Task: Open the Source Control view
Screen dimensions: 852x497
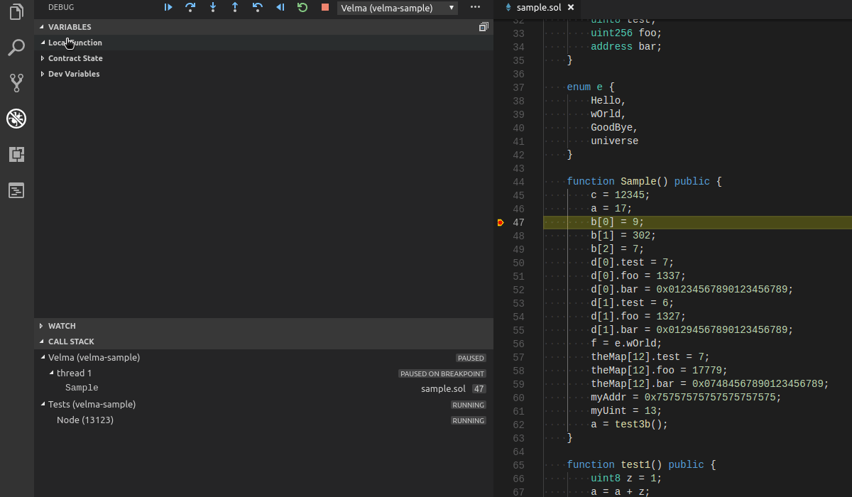Action: coord(16,83)
